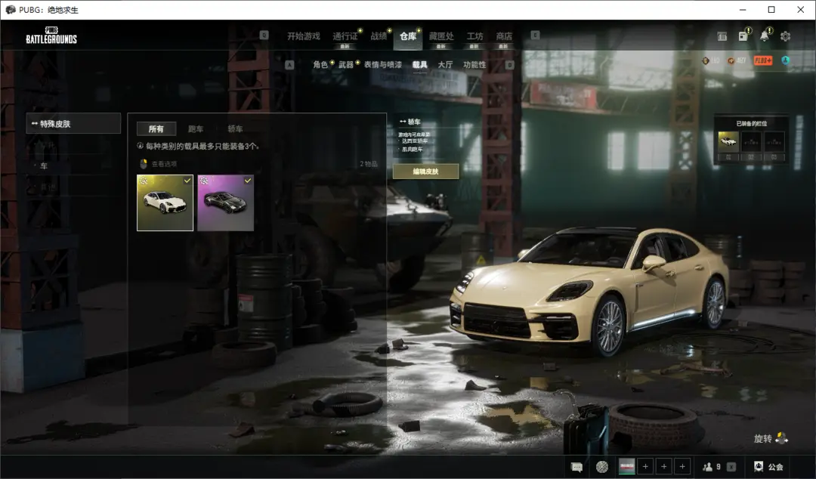Switch to 功能性 submenu
The image size is (816, 479).
[x=474, y=64]
